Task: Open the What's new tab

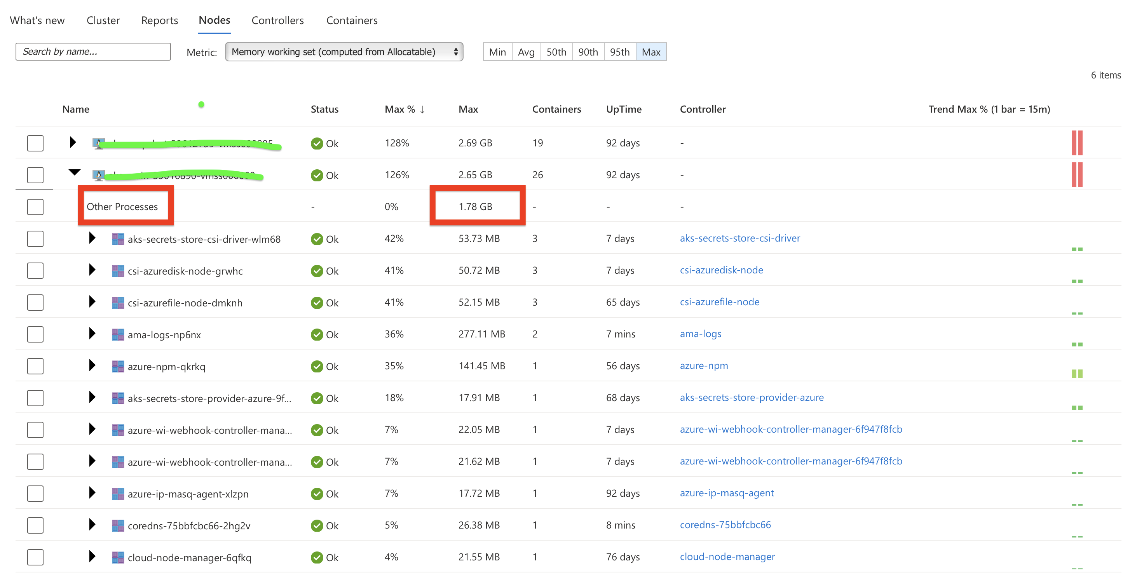Action: point(37,20)
